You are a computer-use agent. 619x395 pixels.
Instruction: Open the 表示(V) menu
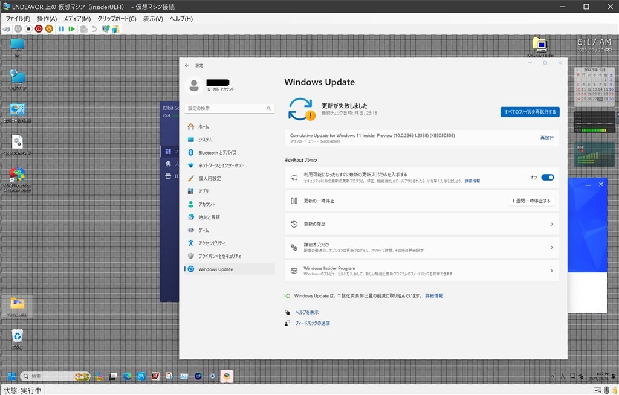click(153, 19)
